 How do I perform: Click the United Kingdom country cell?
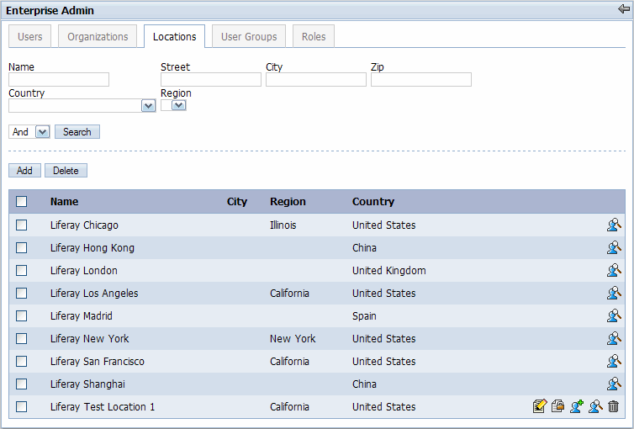tap(389, 270)
